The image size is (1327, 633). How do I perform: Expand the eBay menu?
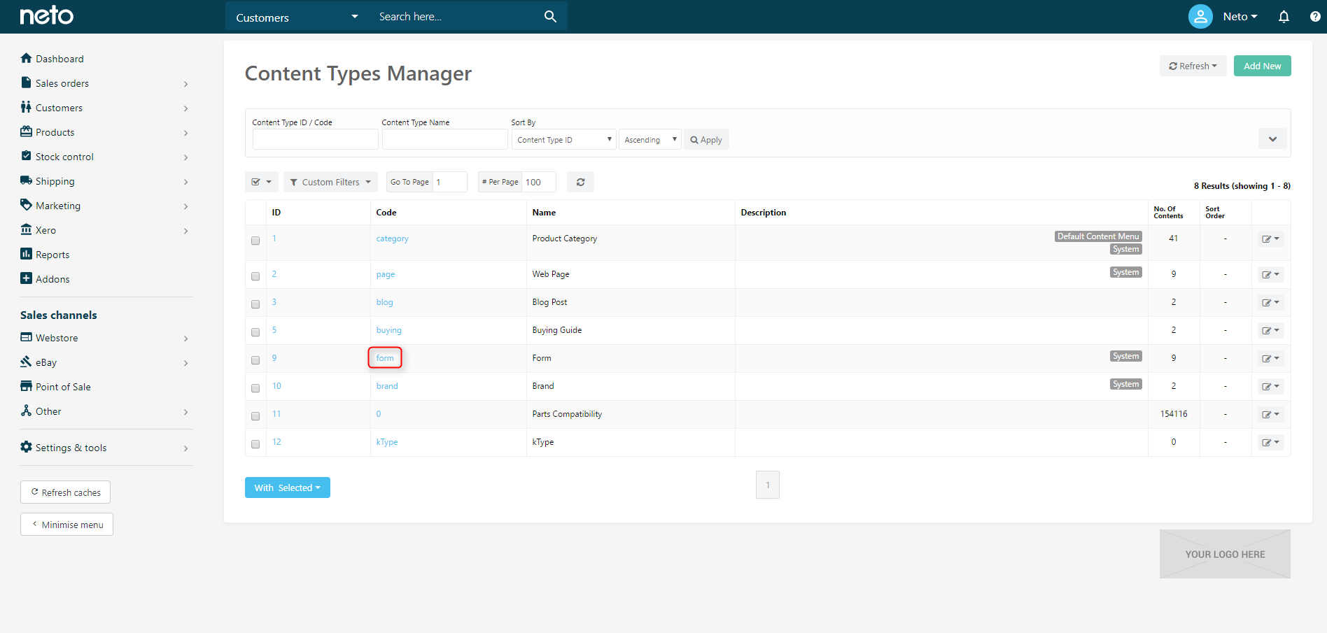(x=105, y=362)
